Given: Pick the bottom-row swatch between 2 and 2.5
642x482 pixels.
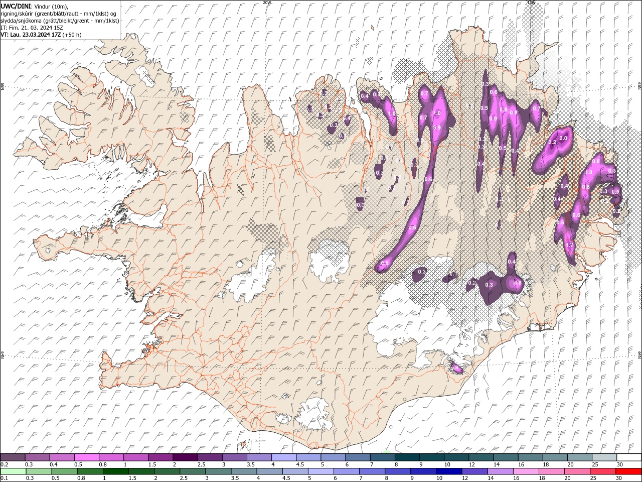Looking at the screenshot, I should 167,471.
